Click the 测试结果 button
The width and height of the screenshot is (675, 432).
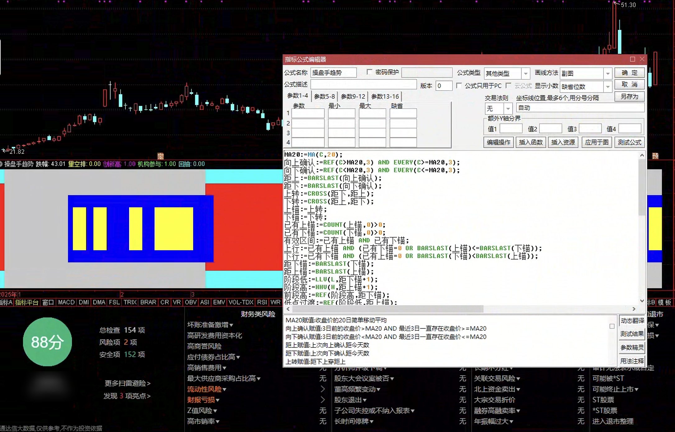[632, 334]
